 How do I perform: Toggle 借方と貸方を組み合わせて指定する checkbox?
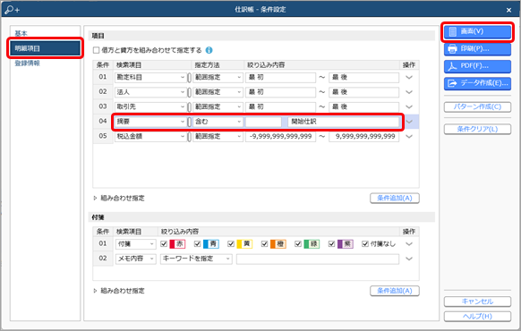coord(97,50)
